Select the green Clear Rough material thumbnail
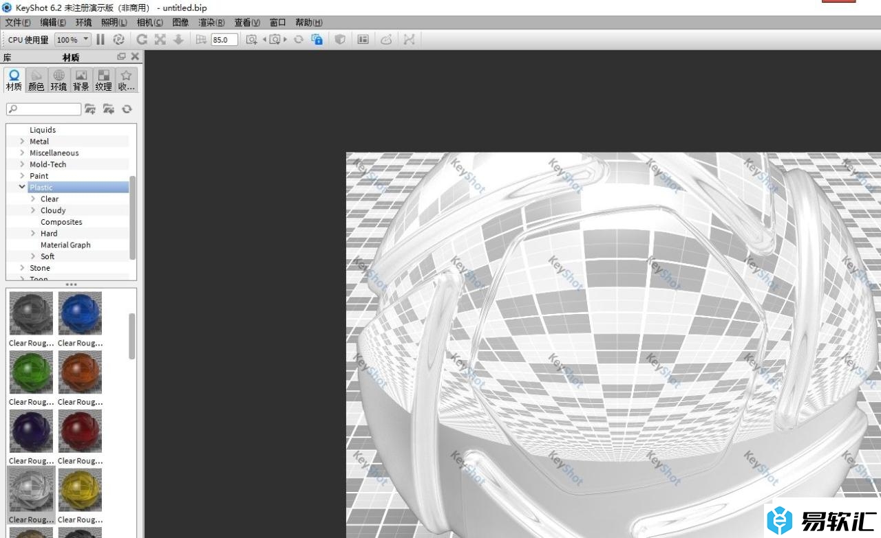The height and width of the screenshot is (538, 881). [x=31, y=372]
